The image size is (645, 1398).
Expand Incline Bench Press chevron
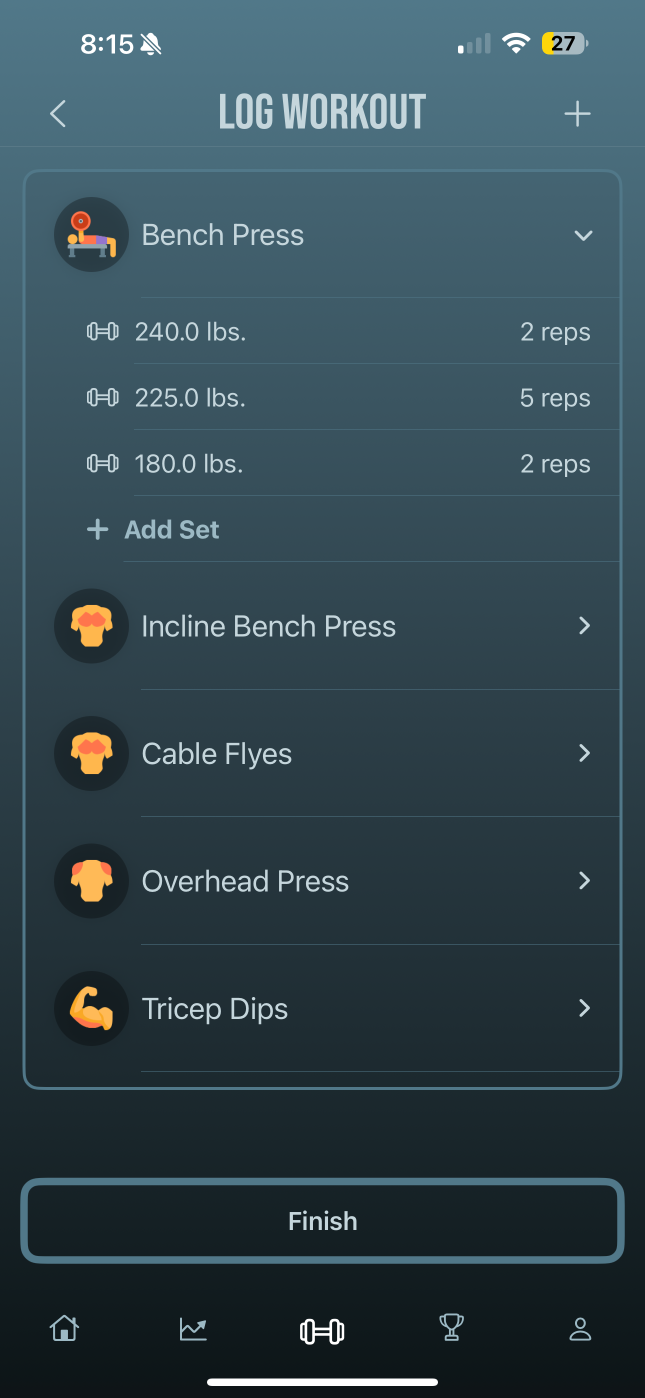coord(584,625)
